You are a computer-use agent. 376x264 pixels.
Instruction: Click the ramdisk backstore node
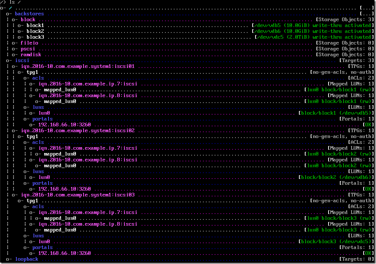(31, 55)
